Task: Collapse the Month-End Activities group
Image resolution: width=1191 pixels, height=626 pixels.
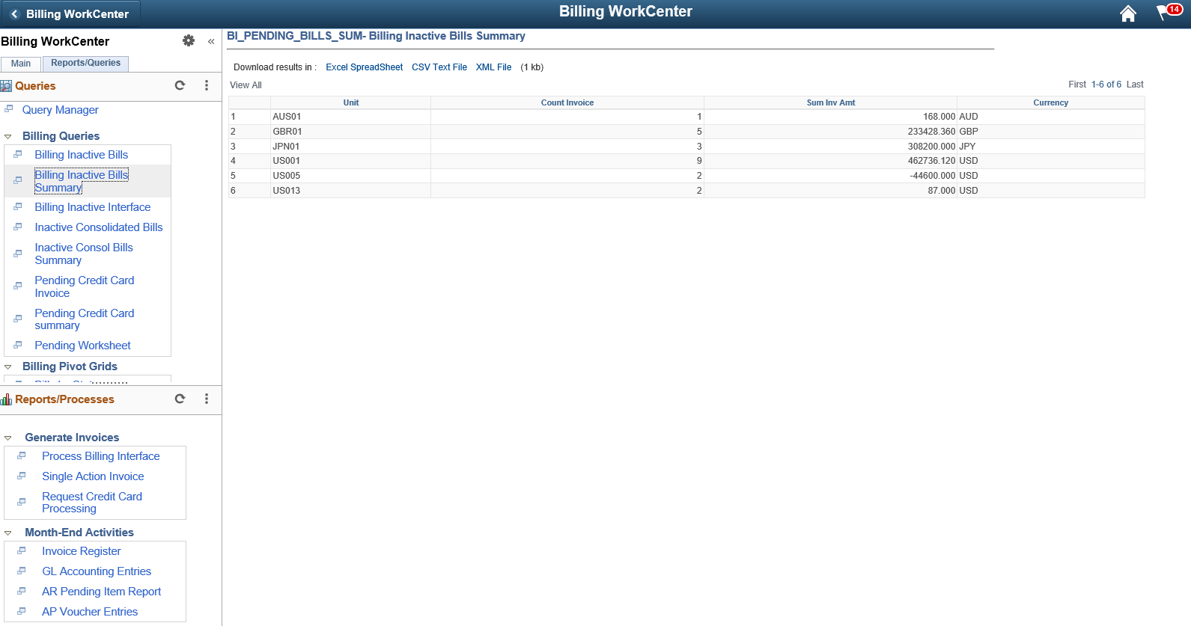Action: click(x=8, y=533)
